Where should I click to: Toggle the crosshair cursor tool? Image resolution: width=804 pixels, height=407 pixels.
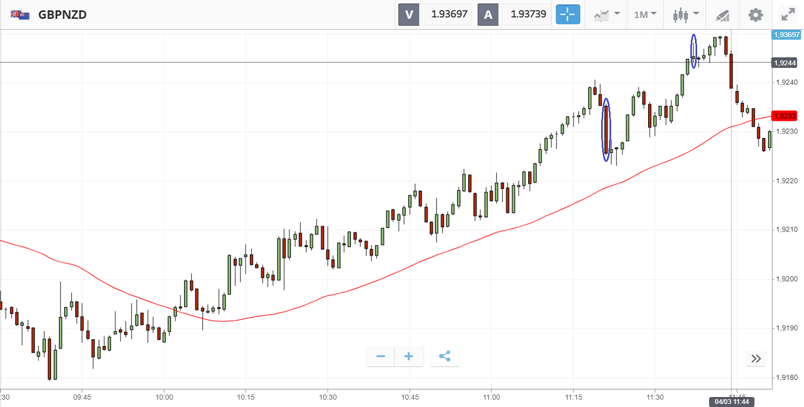(568, 15)
